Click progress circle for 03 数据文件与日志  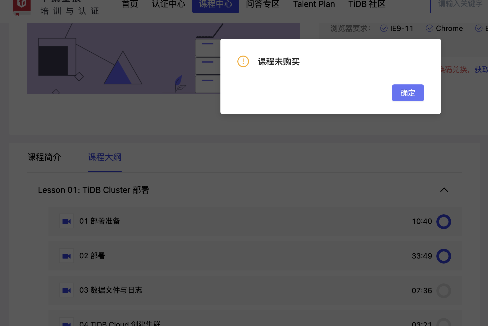[x=444, y=291]
